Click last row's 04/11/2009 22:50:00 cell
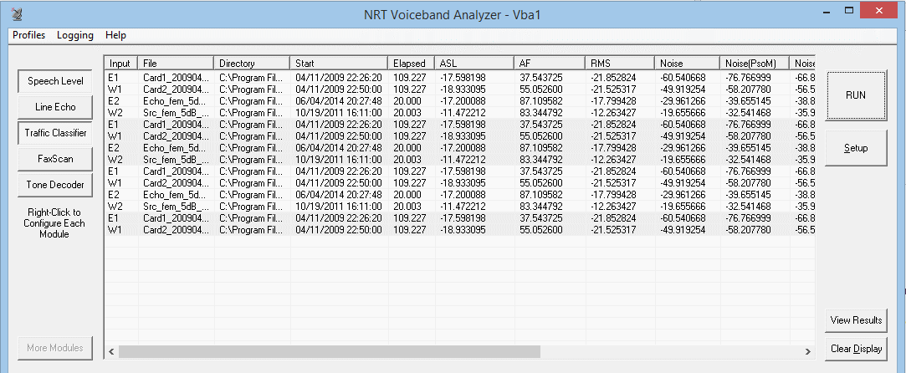The height and width of the screenshot is (373, 906). pyautogui.click(x=338, y=230)
